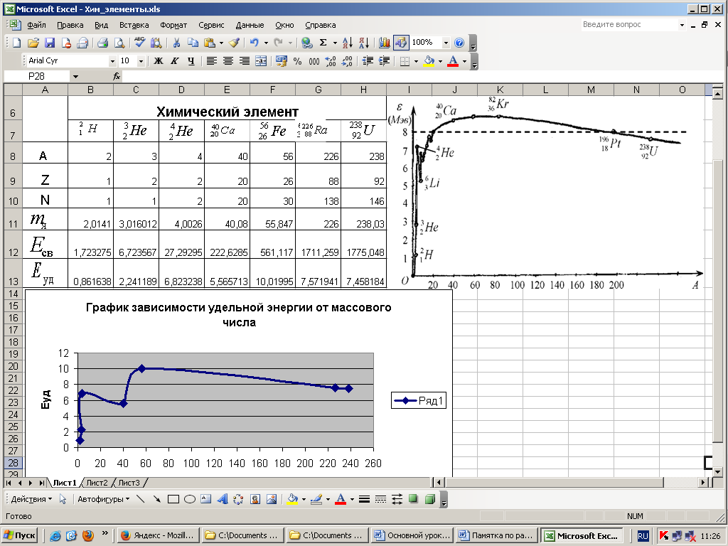Run the spelling check tool

[139, 43]
